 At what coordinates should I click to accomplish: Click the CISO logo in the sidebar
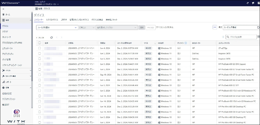pos(16,114)
